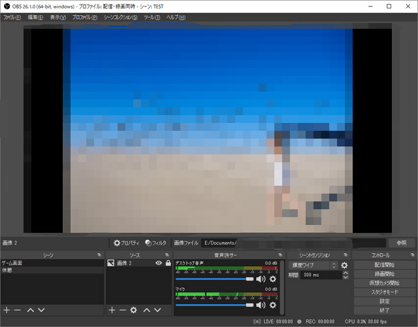Open デスクトップ音声 audio settings gear
Viewport: 418px width, 327px height.
[273, 279]
